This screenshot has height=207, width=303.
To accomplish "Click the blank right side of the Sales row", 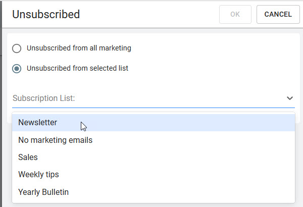I will point(227,158).
